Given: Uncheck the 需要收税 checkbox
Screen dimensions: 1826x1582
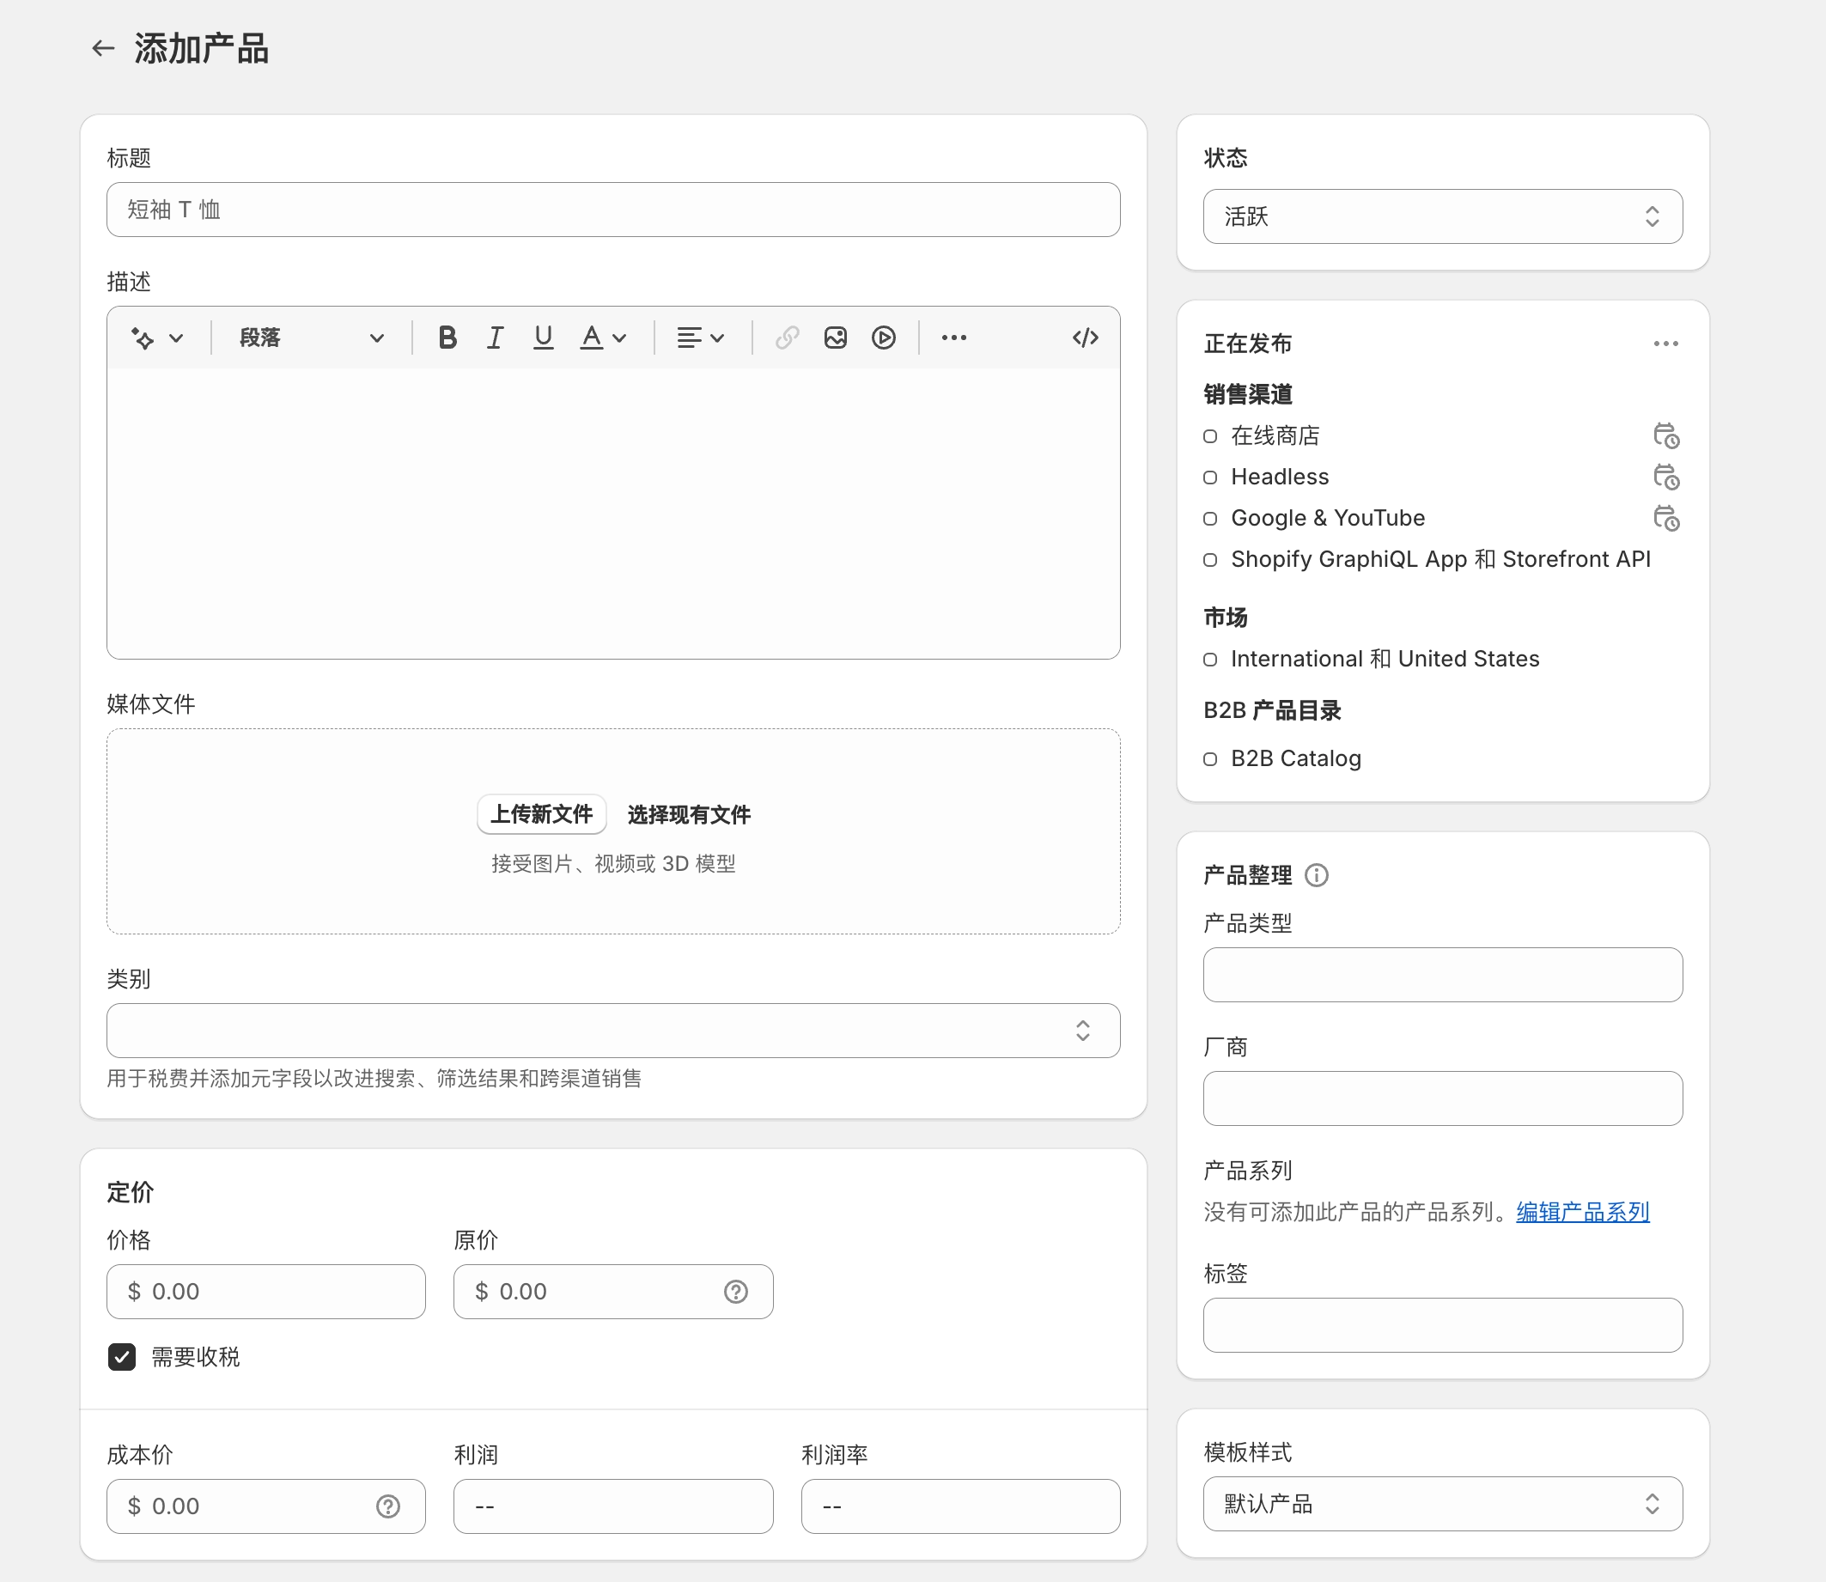Looking at the screenshot, I should coord(122,1357).
